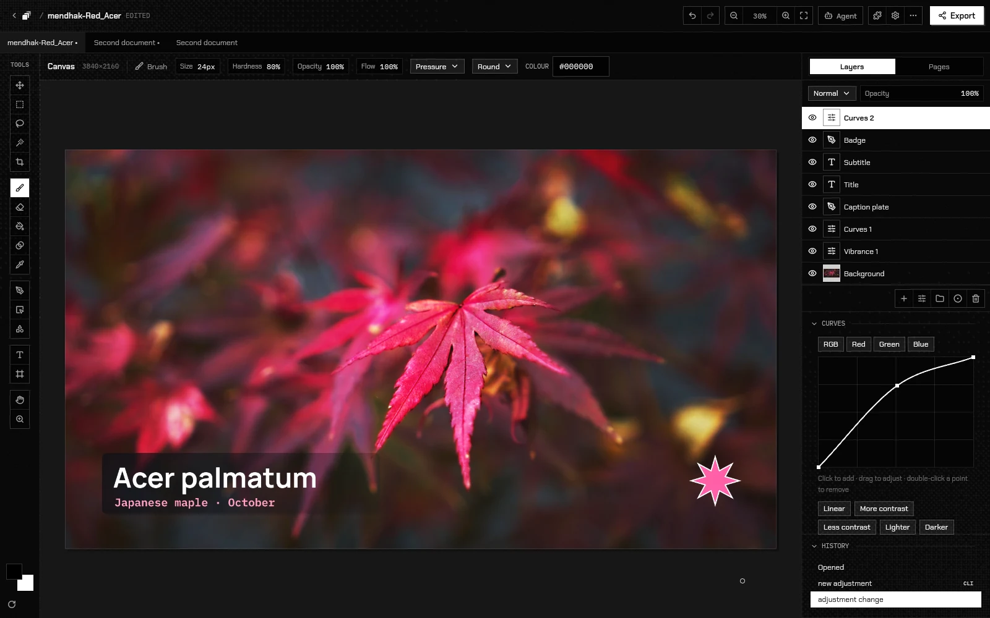Select the Blue curve channel

pyautogui.click(x=921, y=344)
